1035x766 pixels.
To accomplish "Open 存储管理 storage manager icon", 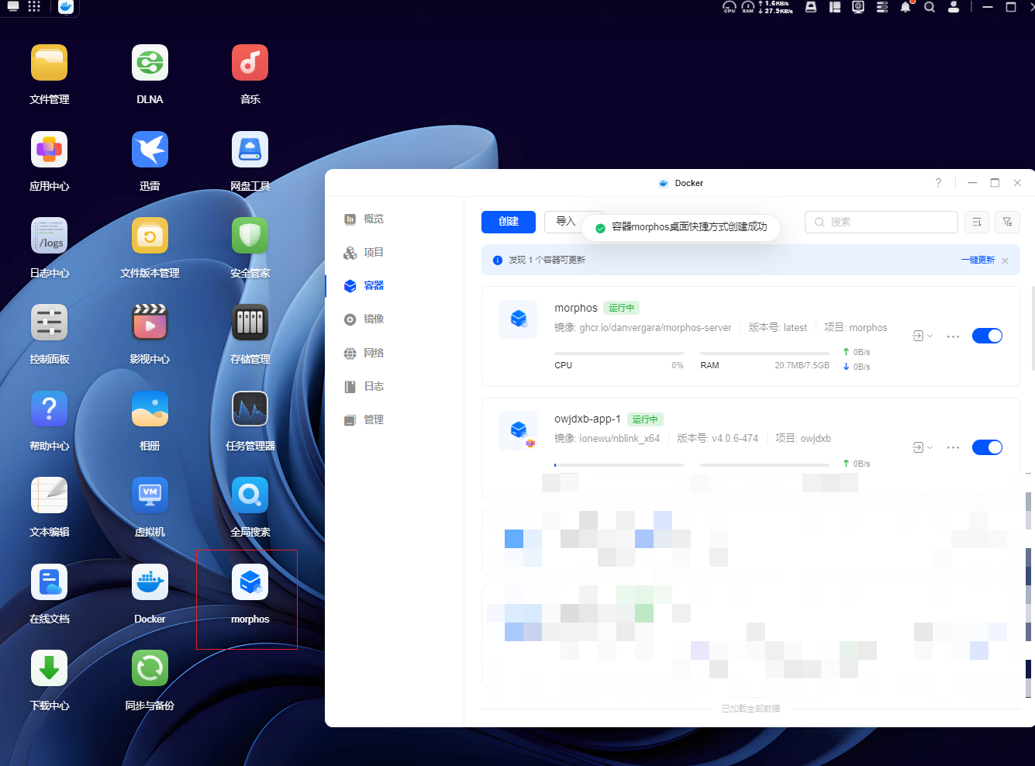I will click(x=250, y=323).
